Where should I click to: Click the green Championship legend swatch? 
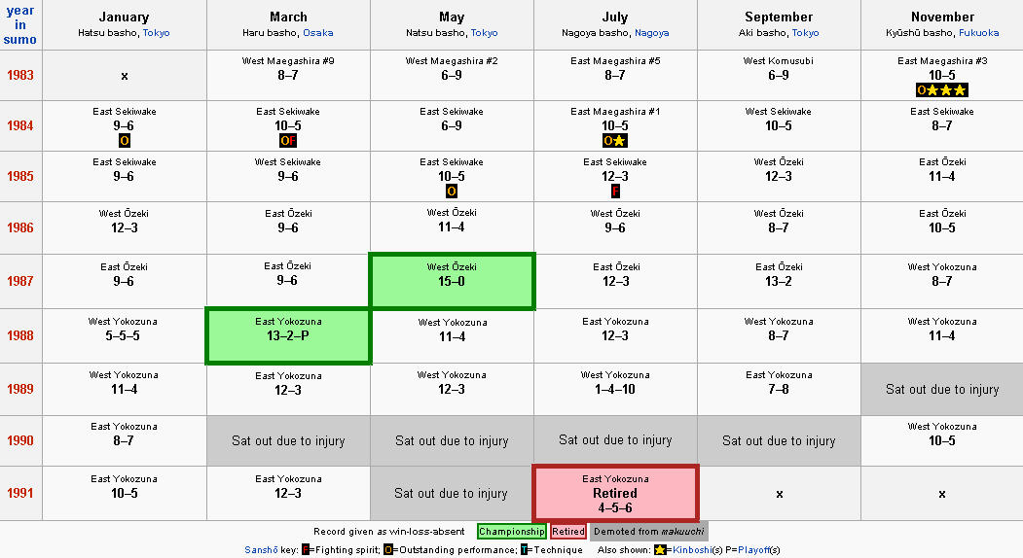coord(512,532)
